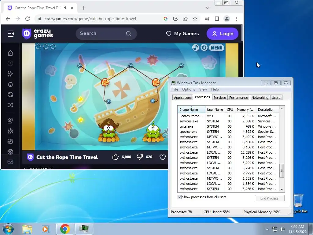The image size is (313, 235).
Task: Switch to the Applications tab
Action: [x=183, y=98]
